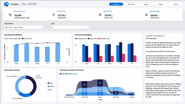Click the SMART NARRATIVE heading
The width and height of the screenshot is (185, 104).
[x=155, y=36]
